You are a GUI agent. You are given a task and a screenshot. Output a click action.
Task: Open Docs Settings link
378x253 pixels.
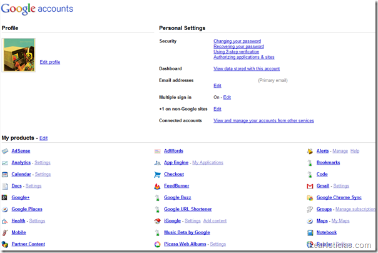[34, 186]
